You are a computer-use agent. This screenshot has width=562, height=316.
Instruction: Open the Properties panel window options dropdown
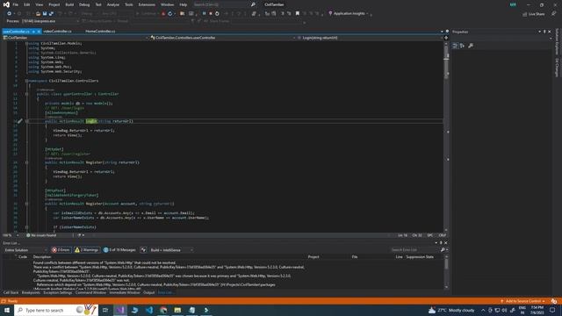pyautogui.click(x=539, y=32)
